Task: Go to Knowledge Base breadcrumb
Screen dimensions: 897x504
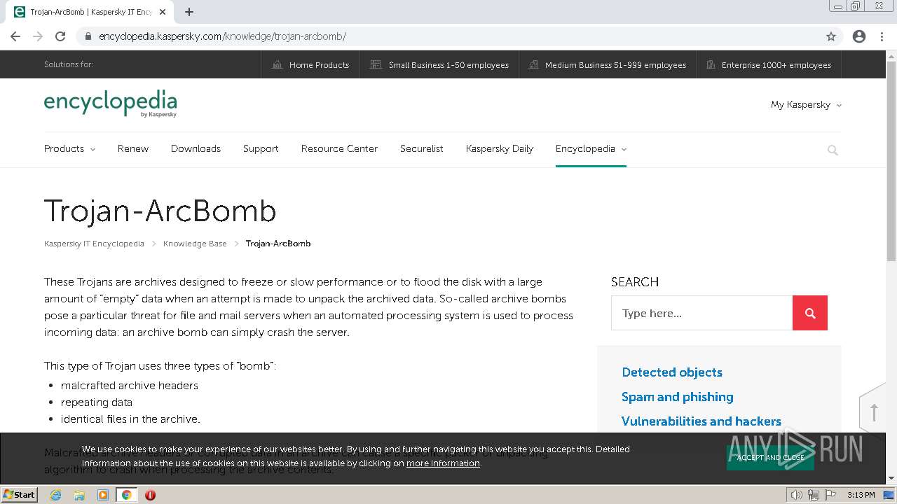Action: click(x=195, y=244)
